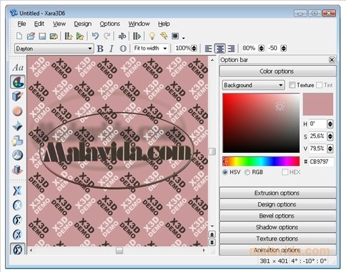Click the New document icon
The width and height of the screenshot is (346, 272).
click(x=19, y=36)
